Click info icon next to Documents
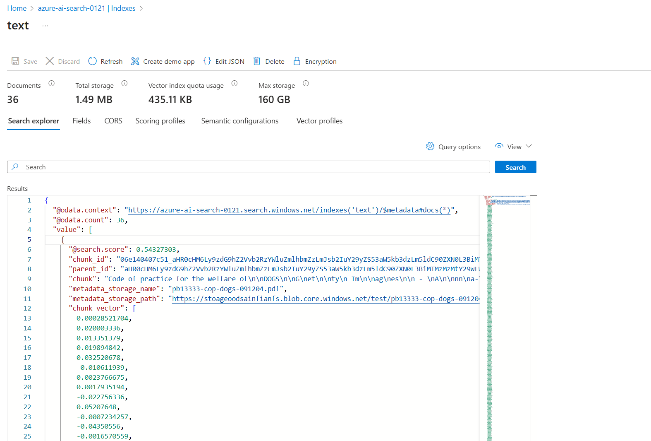The width and height of the screenshot is (651, 441). coord(52,84)
